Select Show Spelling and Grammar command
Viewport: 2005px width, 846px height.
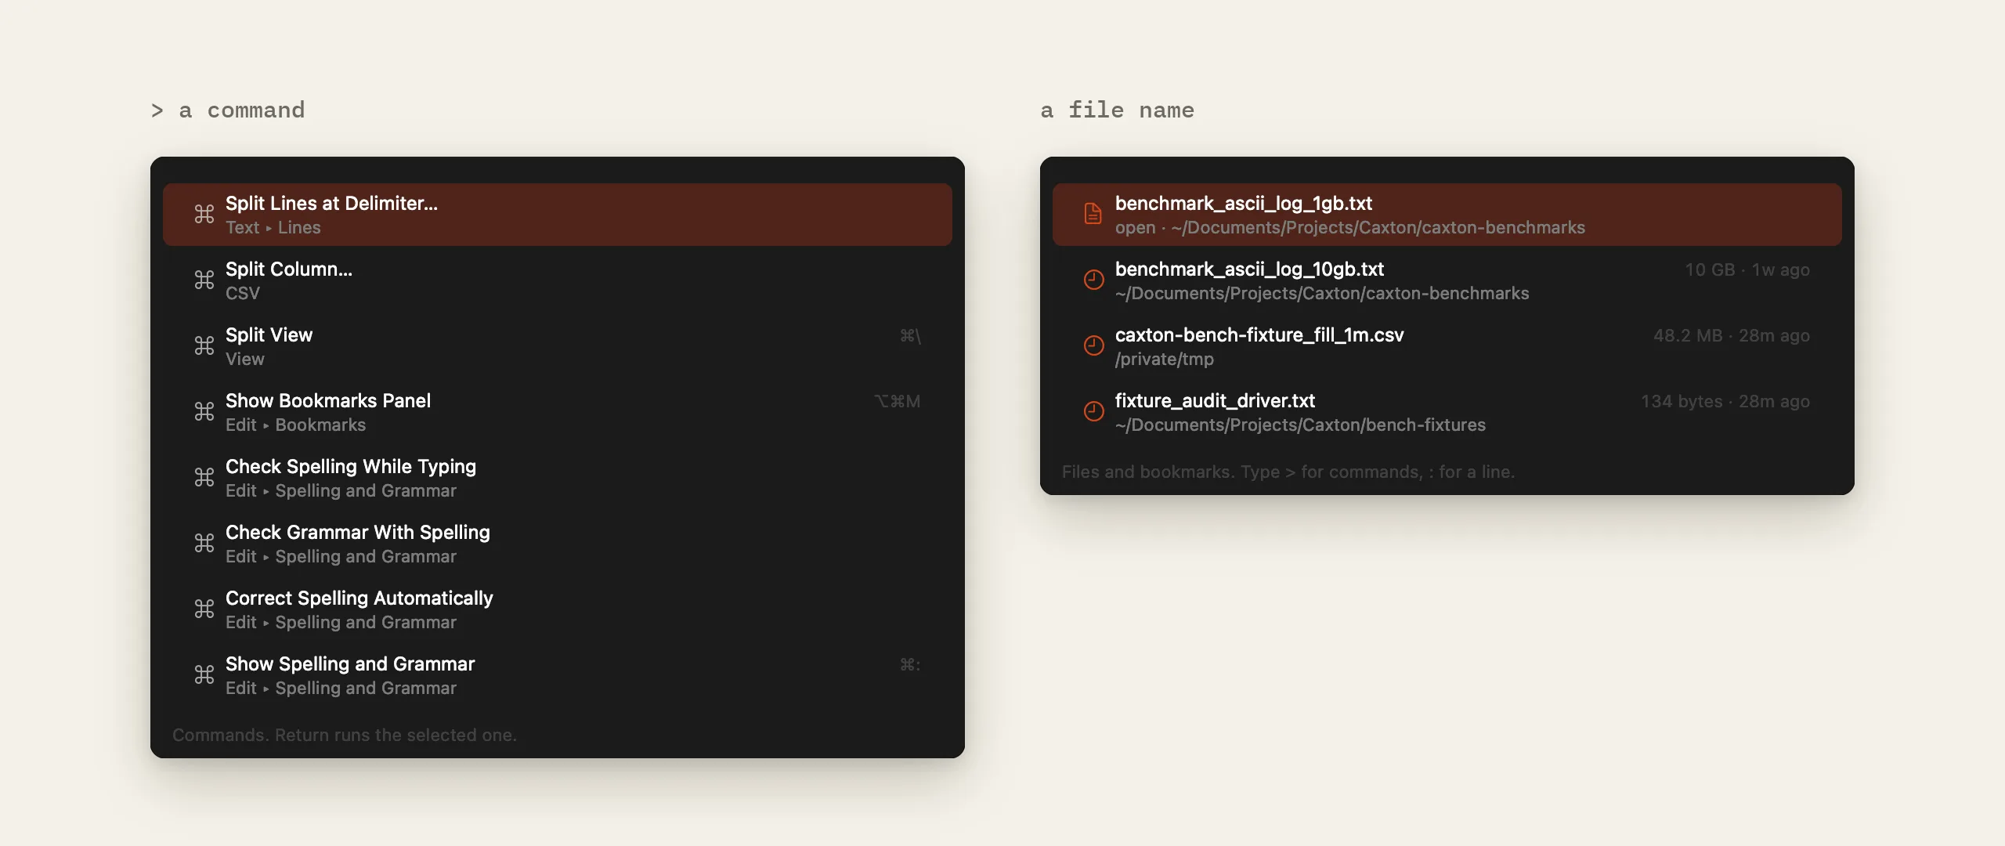pyautogui.click(x=558, y=675)
